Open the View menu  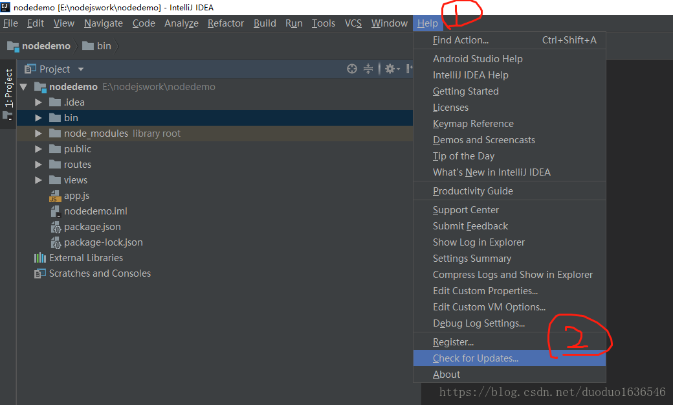click(x=64, y=23)
